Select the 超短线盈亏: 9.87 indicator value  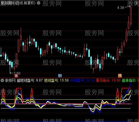coord(30,80)
